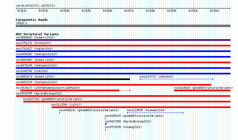
Task: Open nsv1147072 (John2014) label
Action: (x=156, y=77)
